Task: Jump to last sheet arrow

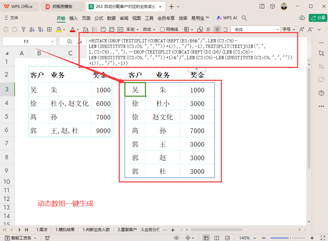Action: (26, 230)
